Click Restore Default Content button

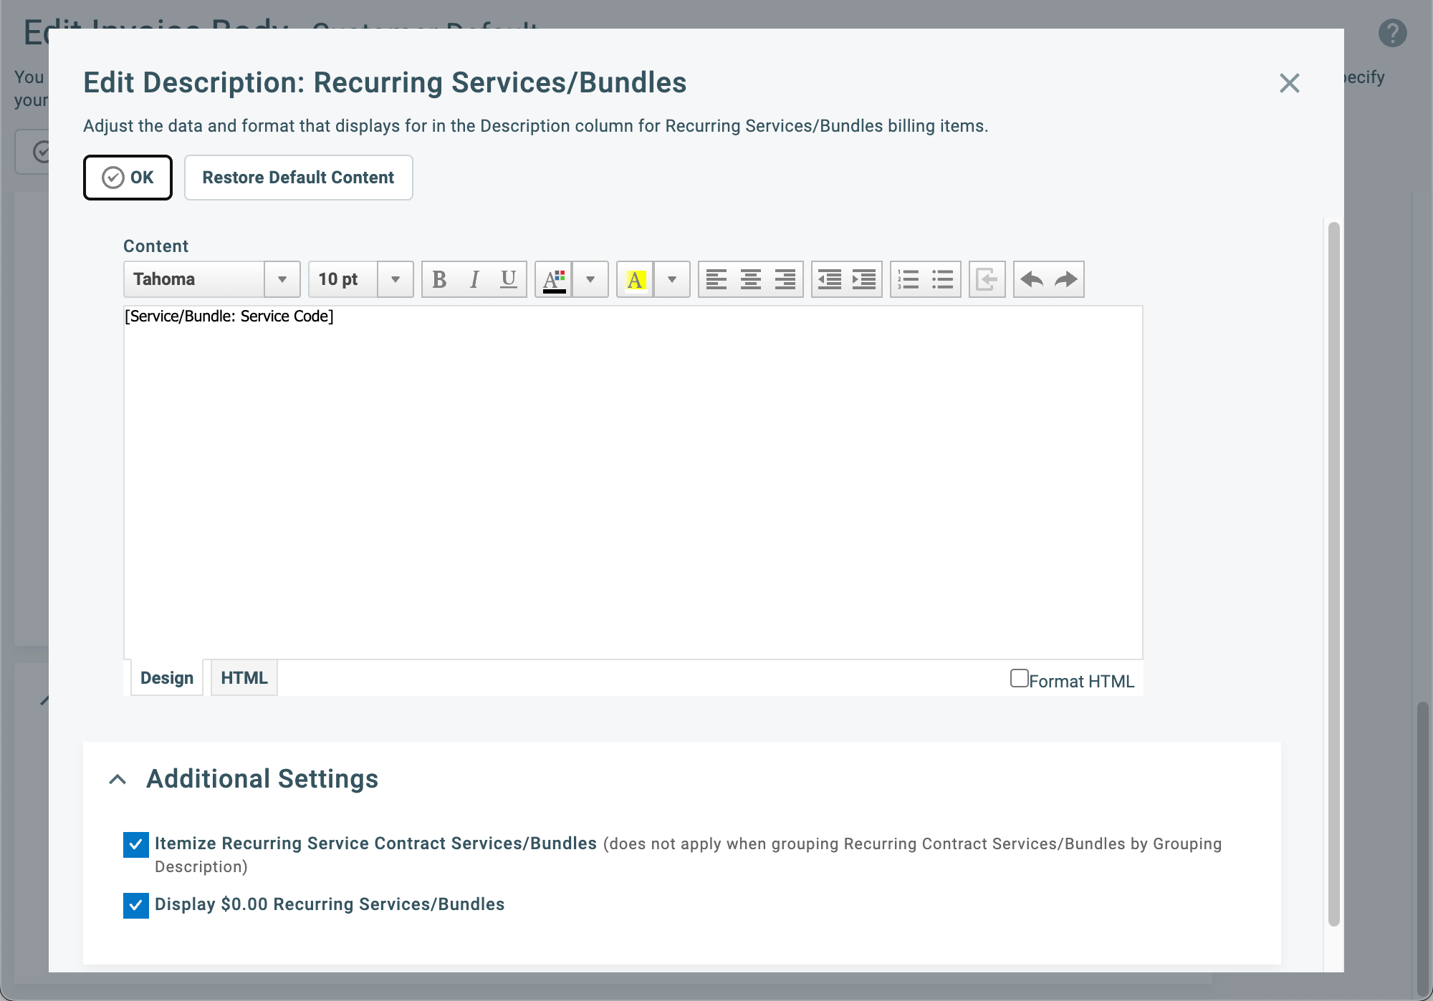coord(298,178)
